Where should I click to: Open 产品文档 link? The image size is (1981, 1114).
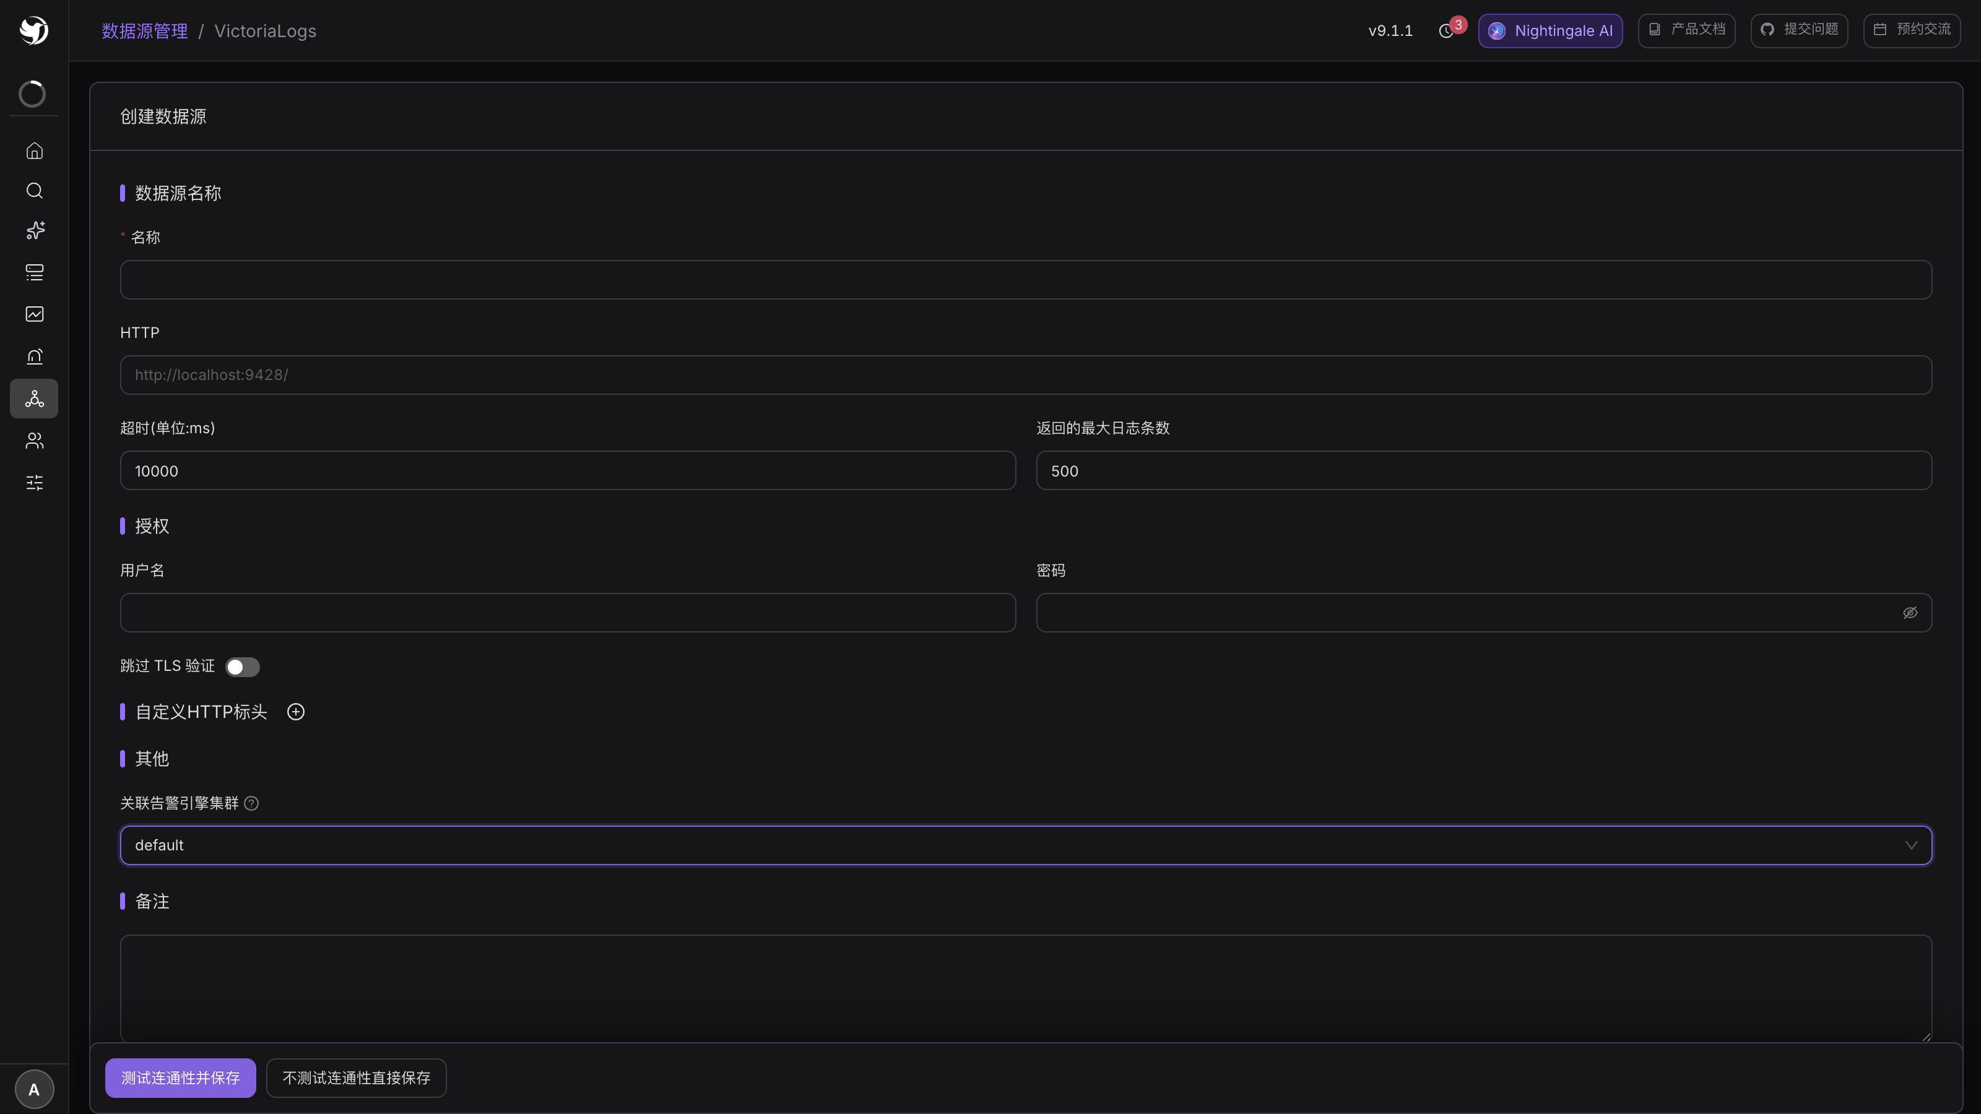(1686, 31)
